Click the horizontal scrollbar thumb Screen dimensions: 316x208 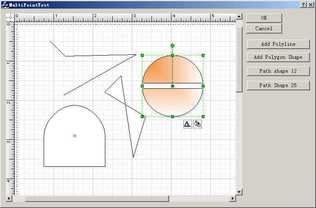97,199
